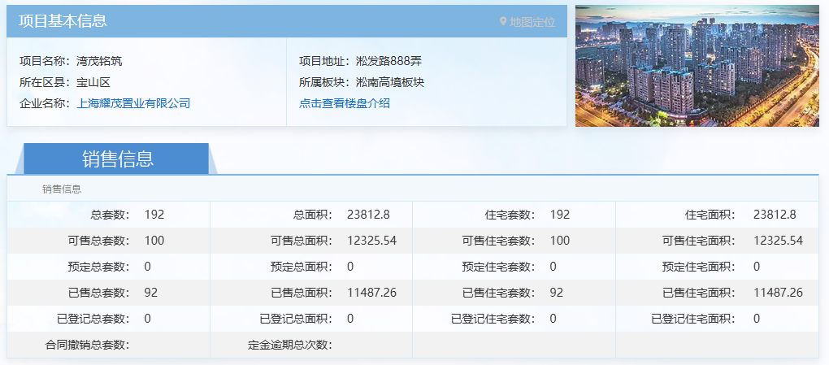Click the 已登记总面积 label
The height and width of the screenshot is (365, 829).
[x=296, y=319]
